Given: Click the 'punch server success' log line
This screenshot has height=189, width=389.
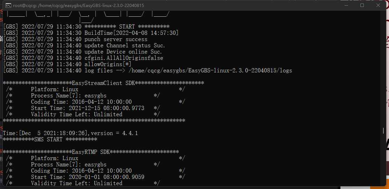Looking at the screenshot, I should point(116,39).
